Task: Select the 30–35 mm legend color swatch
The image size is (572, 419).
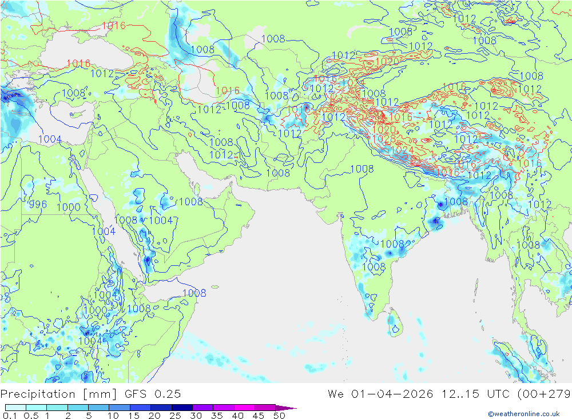Action: (x=203, y=408)
